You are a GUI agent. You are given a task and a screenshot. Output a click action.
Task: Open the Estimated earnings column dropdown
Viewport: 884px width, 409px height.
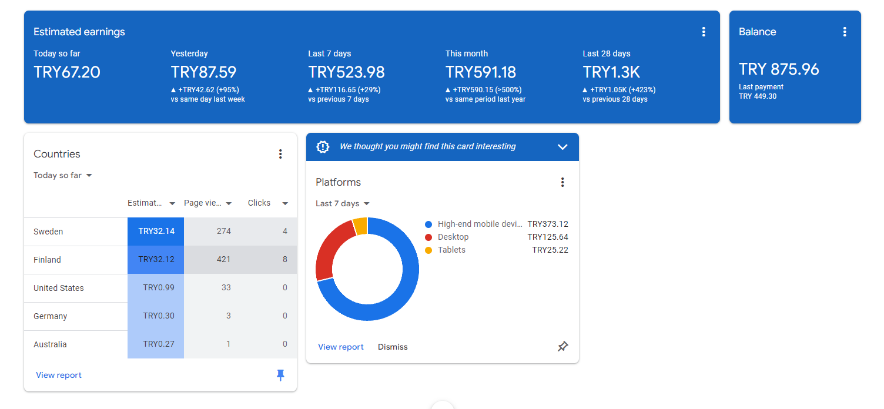152,203
